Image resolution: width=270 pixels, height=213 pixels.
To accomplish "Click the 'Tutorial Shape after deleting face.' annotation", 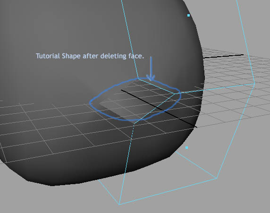I will pyautogui.click(x=90, y=56).
